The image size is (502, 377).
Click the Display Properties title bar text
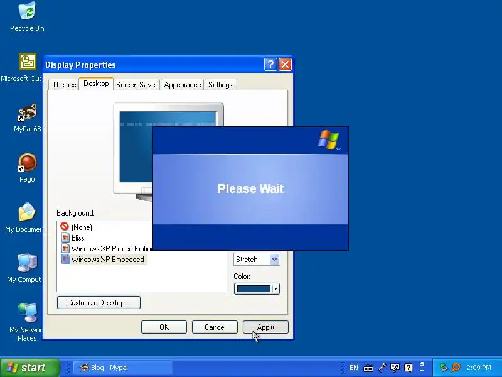[80, 65]
